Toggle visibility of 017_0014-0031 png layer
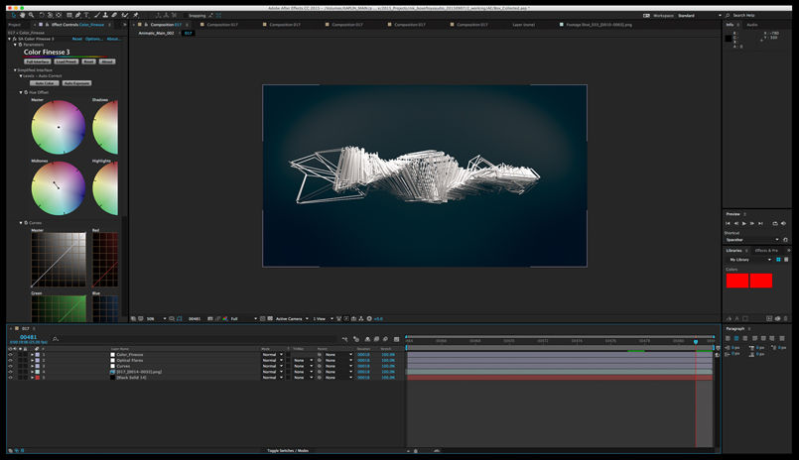Image resolution: width=799 pixels, height=460 pixels. [10, 372]
